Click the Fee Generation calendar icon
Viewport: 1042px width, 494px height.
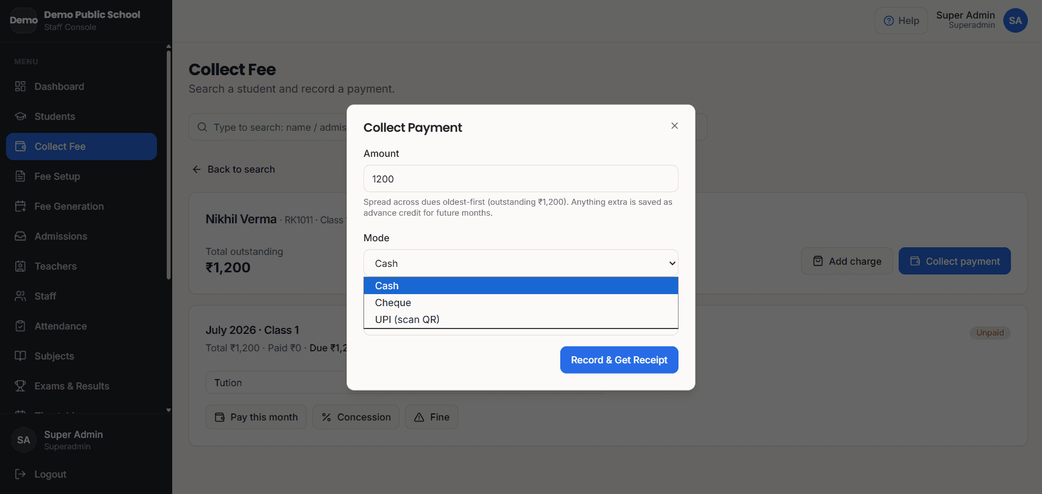point(21,206)
